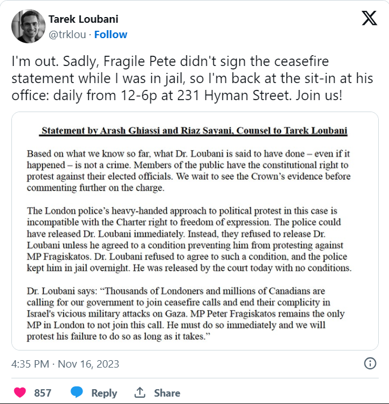Image resolution: width=389 pixels, height=404 pixels.
Task: Click the "The London police's heavy-handed" paragraph
Action: pyautogui.click(x=189, y=240)
